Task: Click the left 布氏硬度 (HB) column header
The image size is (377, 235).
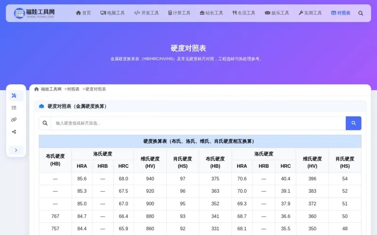Action: [55, 160]
